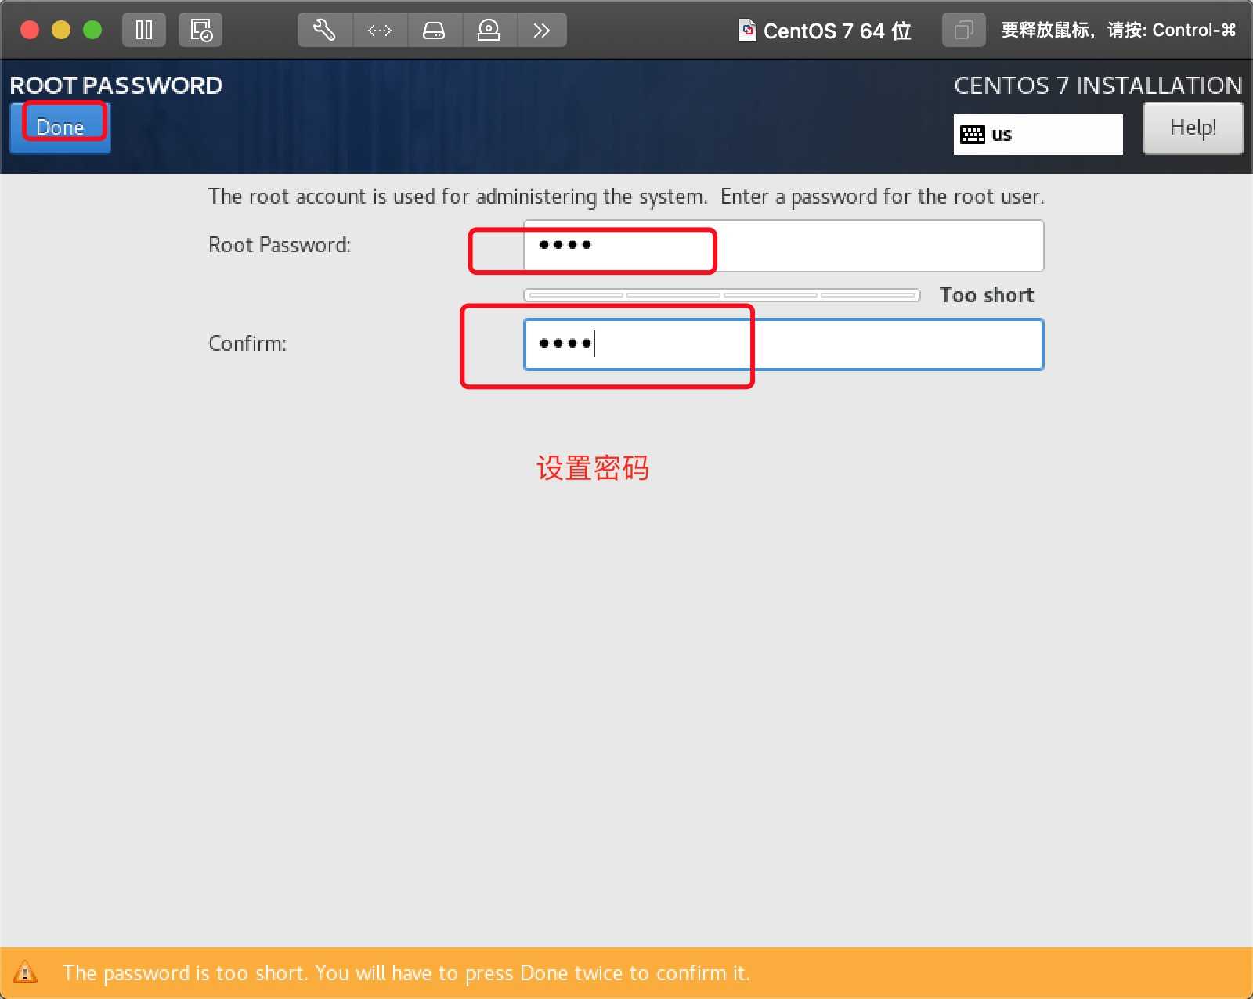Click the password too short warning message
1253x999 pixels.
pyautogui.click(x=406, y=973)
